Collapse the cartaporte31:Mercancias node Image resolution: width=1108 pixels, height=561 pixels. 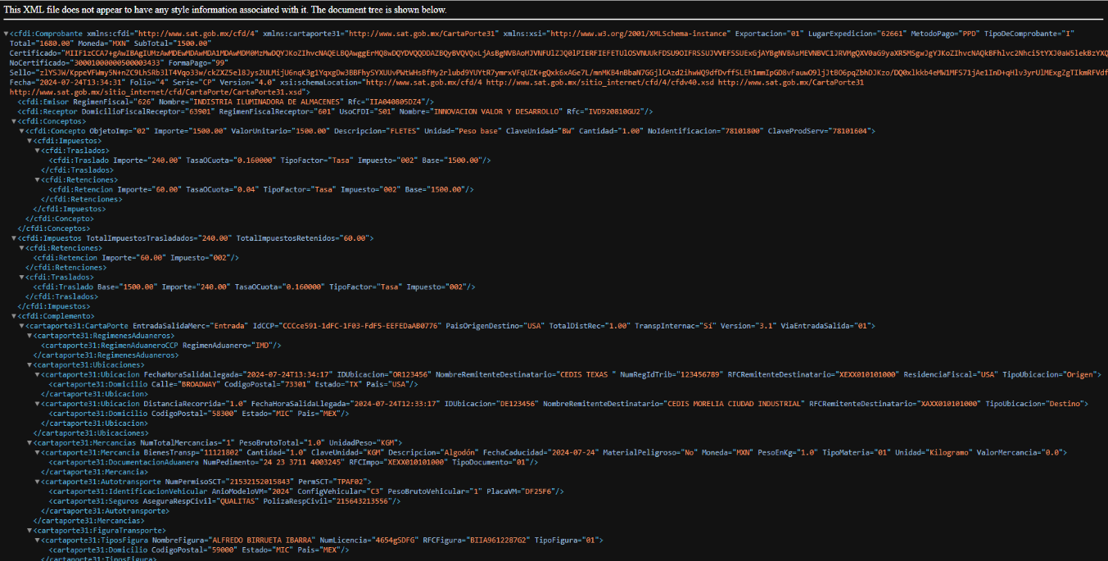pos(29,443)
